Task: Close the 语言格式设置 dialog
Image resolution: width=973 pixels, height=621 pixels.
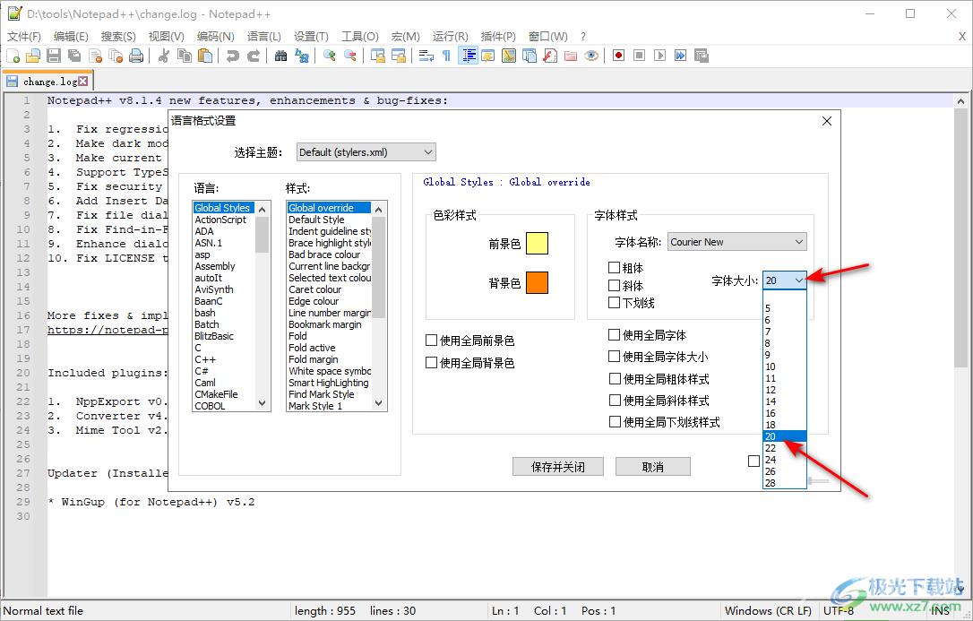Action: [827, 121]
